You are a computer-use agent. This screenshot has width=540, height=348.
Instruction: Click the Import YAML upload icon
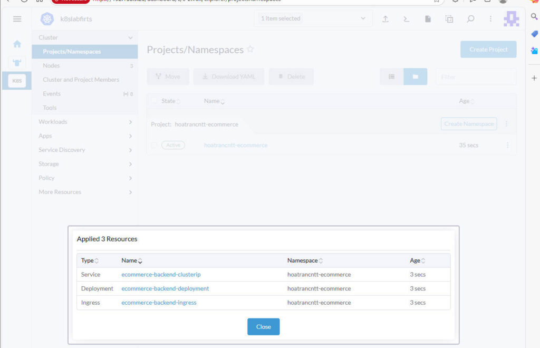point(385,19)
